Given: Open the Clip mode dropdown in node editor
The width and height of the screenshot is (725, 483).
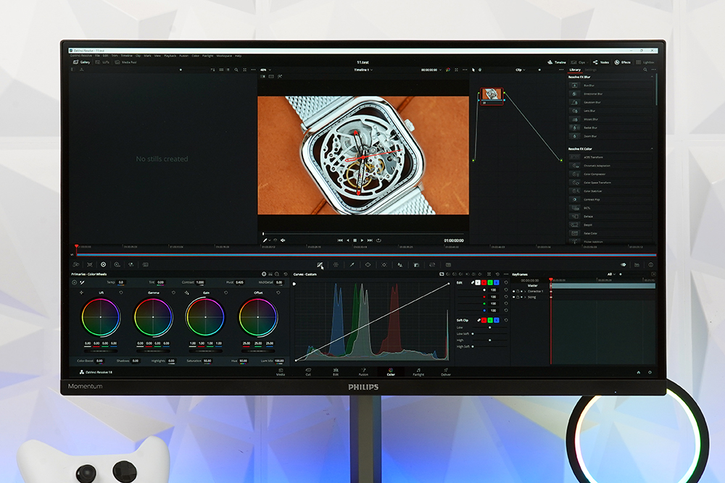Looking at the screenshot, I should click(x=520, y=70).
